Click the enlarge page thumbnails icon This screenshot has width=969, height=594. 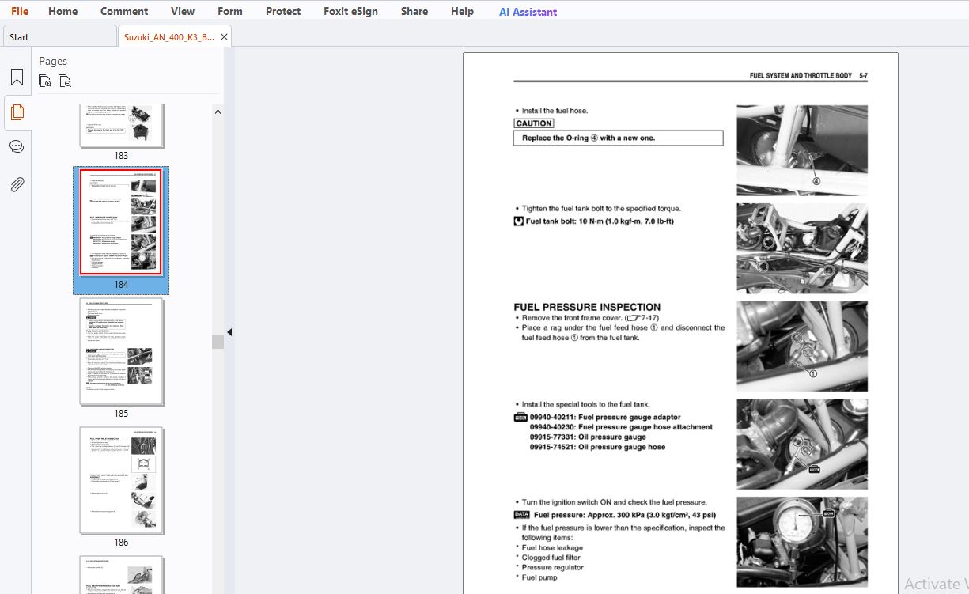click(45, 81)
